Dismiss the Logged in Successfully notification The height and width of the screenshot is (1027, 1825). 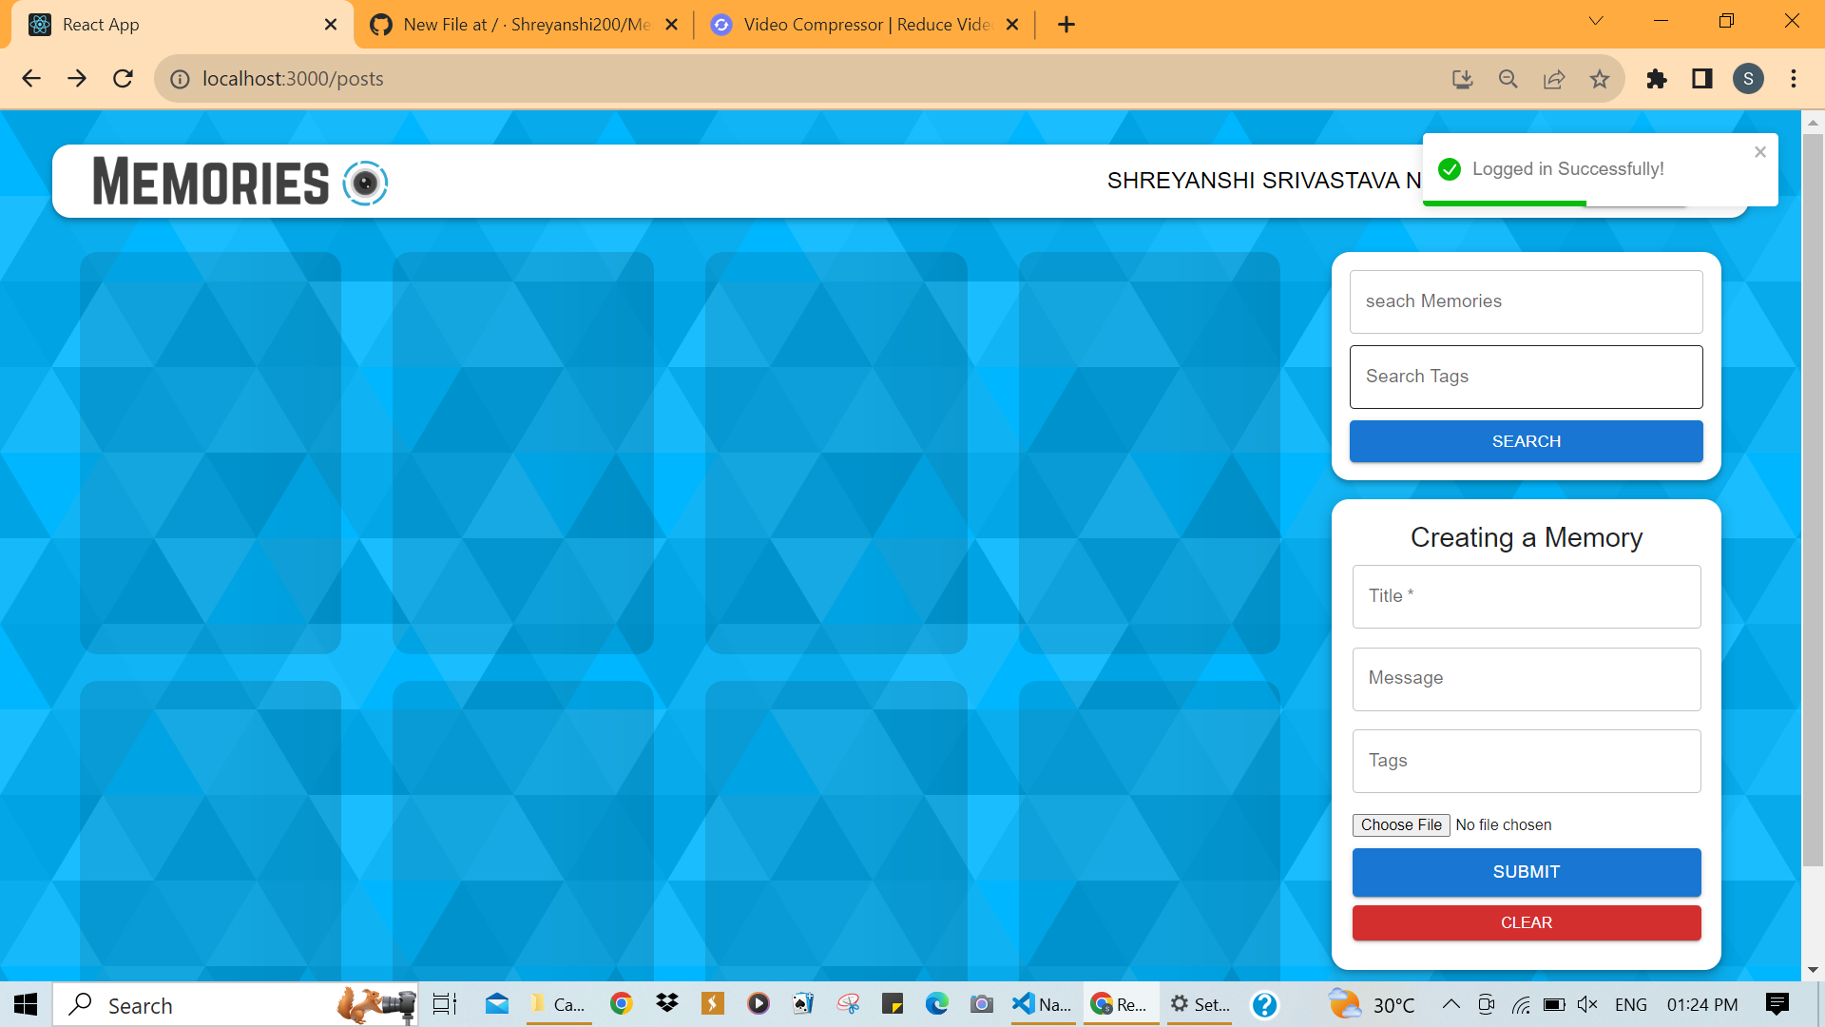[x=1760, y=151]
